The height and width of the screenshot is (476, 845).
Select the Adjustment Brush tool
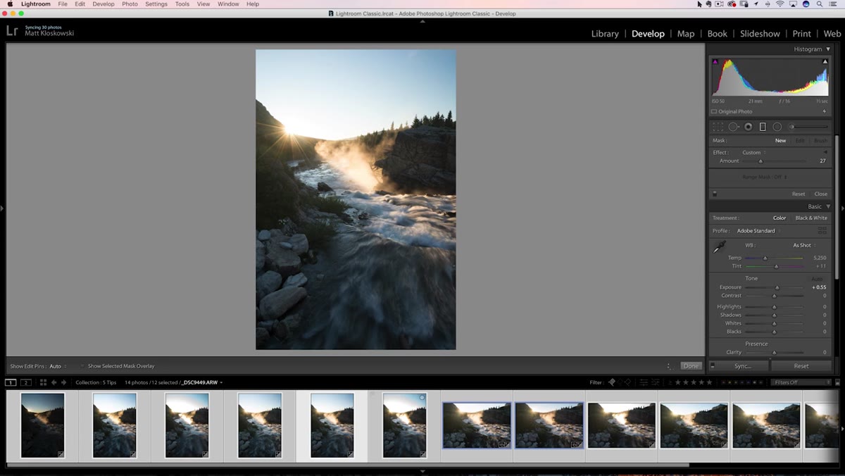click(808, 127)
